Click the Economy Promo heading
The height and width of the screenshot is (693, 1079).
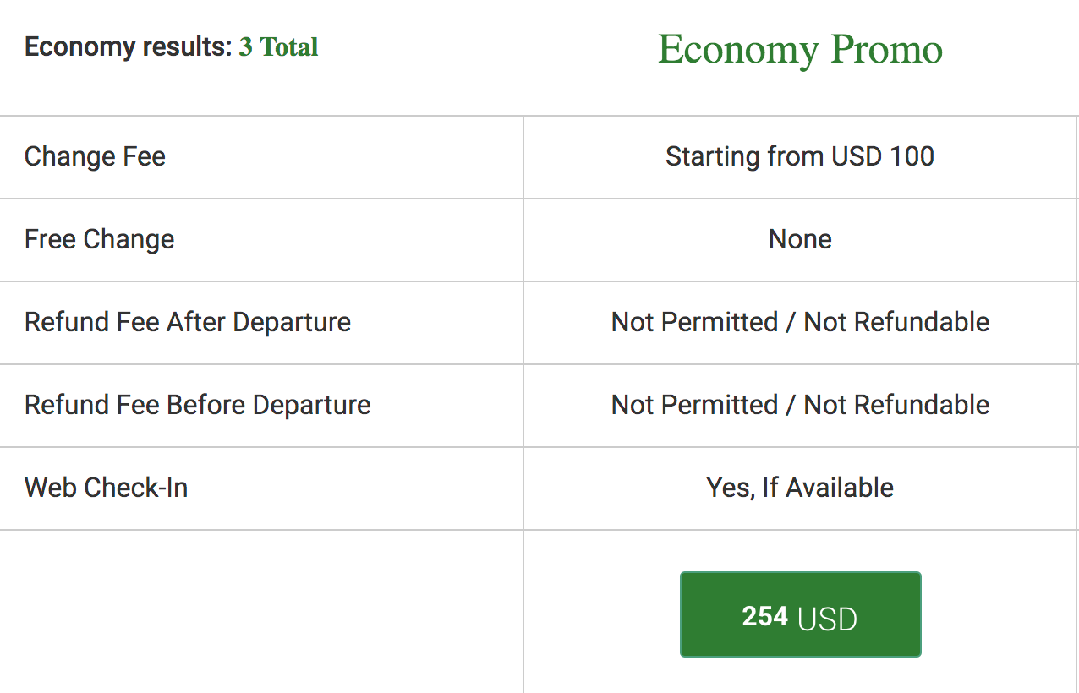pyautogui.click(x=800, y=49)
